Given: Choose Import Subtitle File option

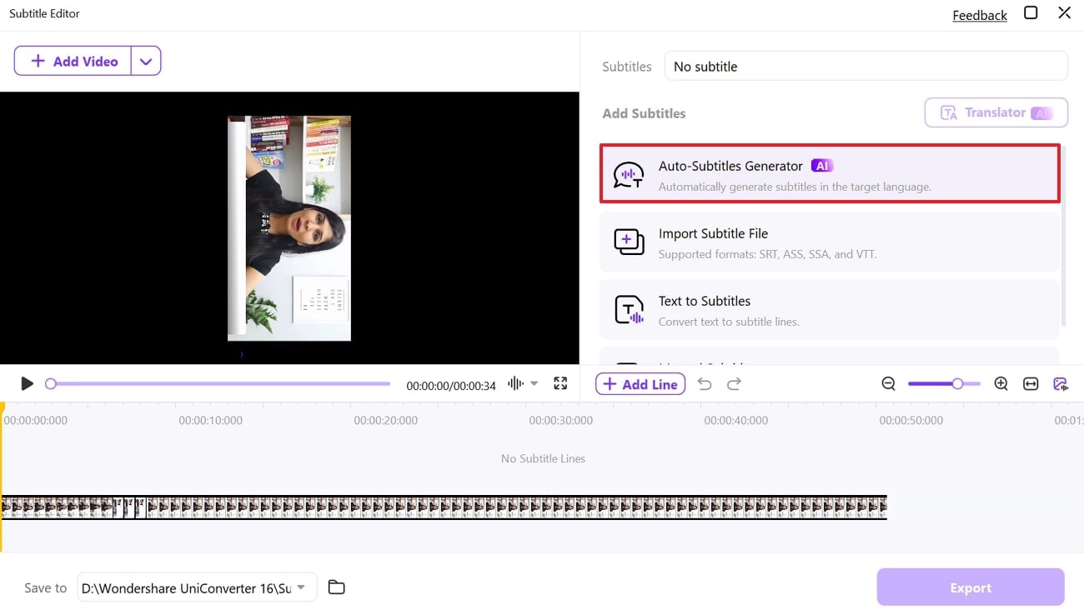Looking at the screenshot, I should pyautogui.click(x=830, y=242).
